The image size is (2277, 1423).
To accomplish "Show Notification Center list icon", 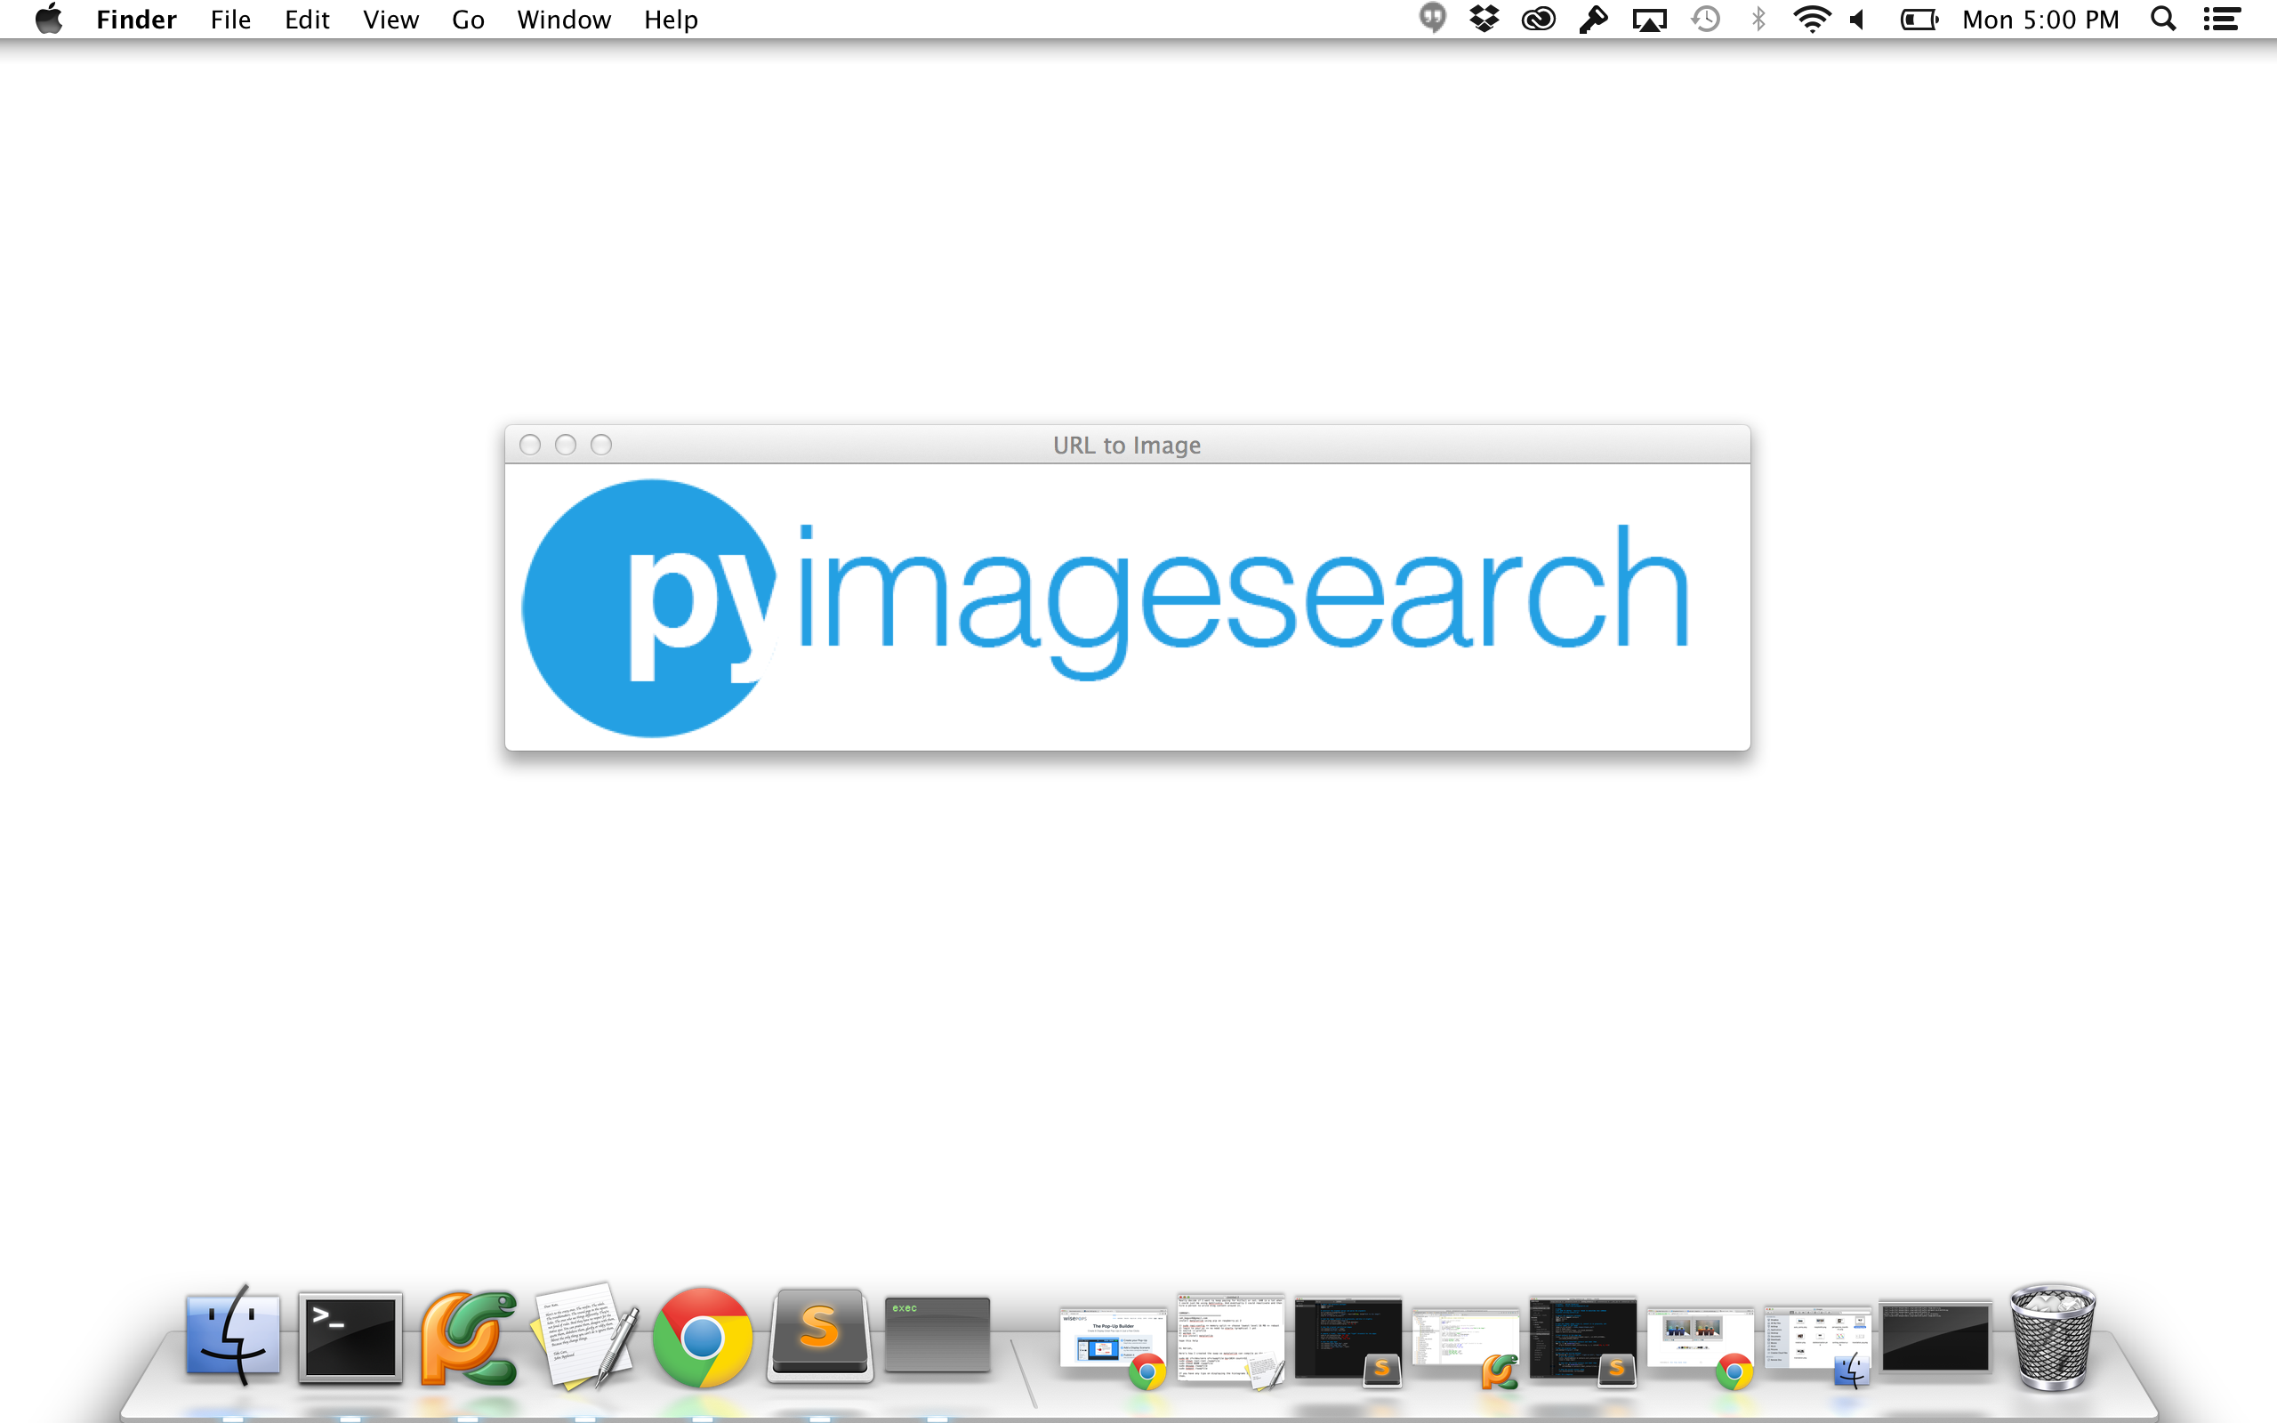I will point(2222,19).
